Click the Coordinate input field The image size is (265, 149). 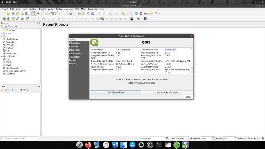tap(158, 138)
